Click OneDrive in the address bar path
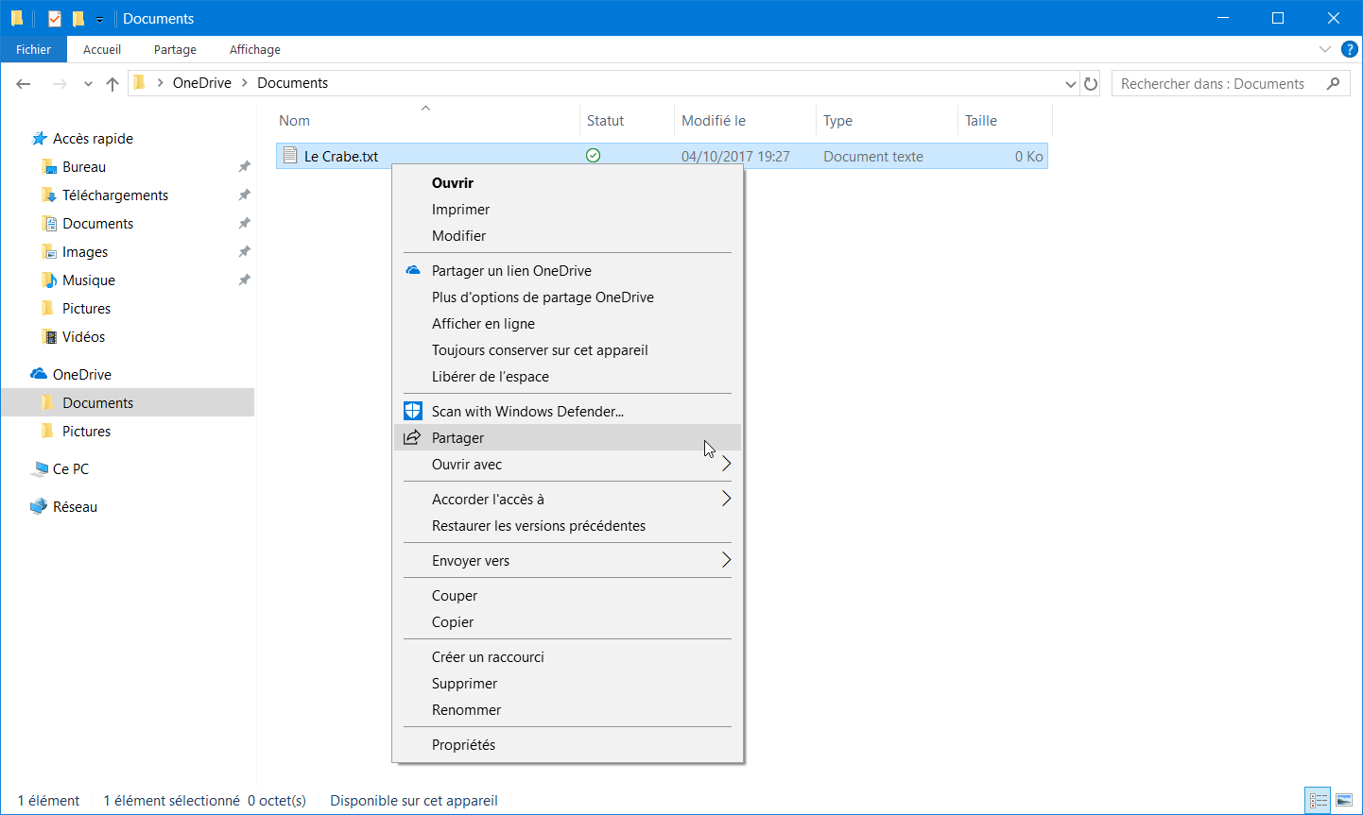The width and height of the screenshot is (1363, 815). [202, 83]
